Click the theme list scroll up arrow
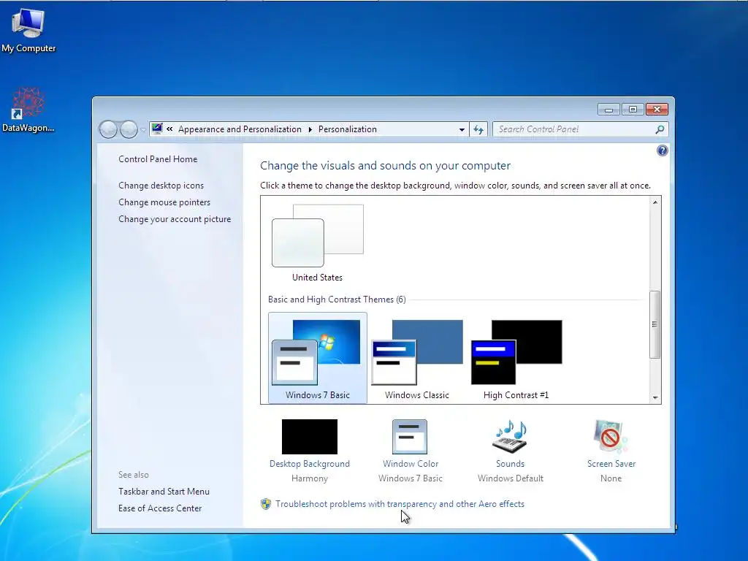Image resolution: width=748 pixels, height=561 pixels. tap(655, 202)
